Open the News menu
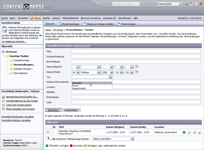Viewport: 204px width, 150px height. click(x=12, y=18)
